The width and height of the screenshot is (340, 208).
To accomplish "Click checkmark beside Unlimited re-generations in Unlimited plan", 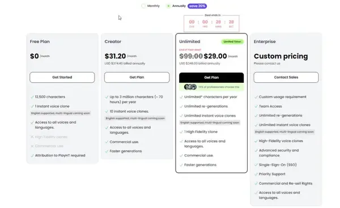I will tap(181, 107).
